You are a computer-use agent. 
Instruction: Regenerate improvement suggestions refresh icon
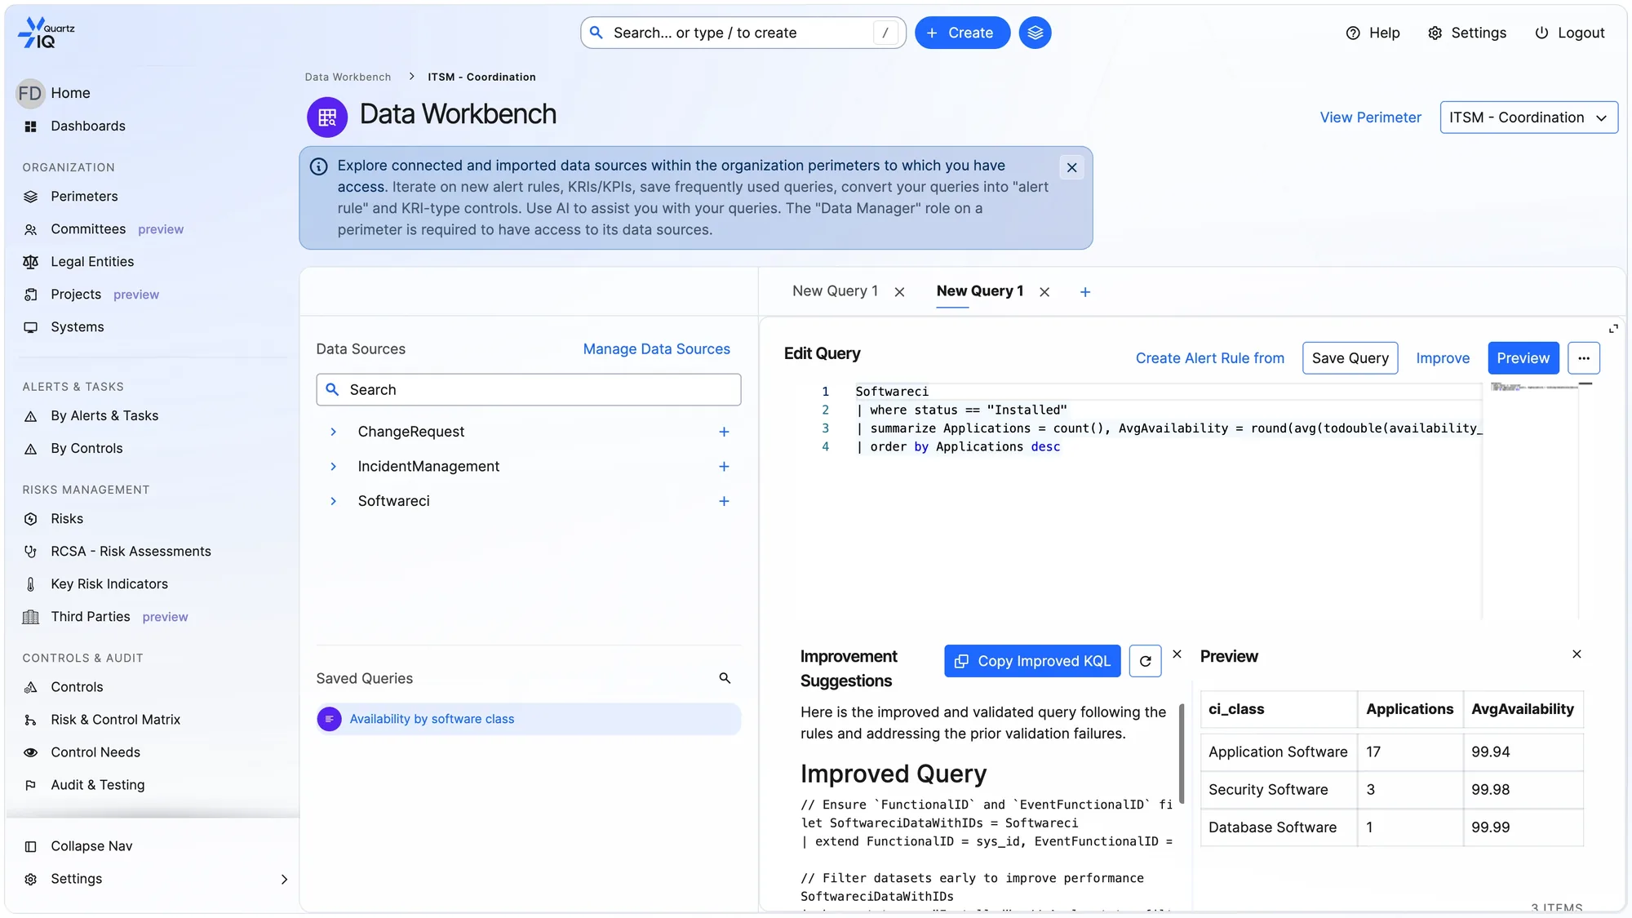tap(1145, 661)
